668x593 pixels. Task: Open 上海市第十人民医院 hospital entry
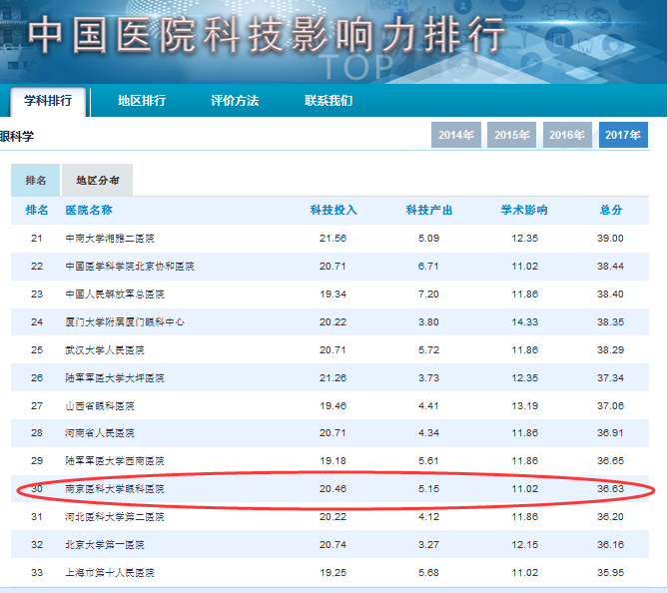click(x=110, y=573)
